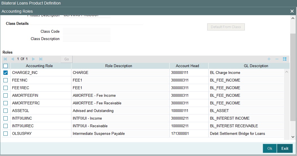297x156 pixels.
Task: Go to last page of Roles
Action: pyautogui.click(x=41, y=59)
